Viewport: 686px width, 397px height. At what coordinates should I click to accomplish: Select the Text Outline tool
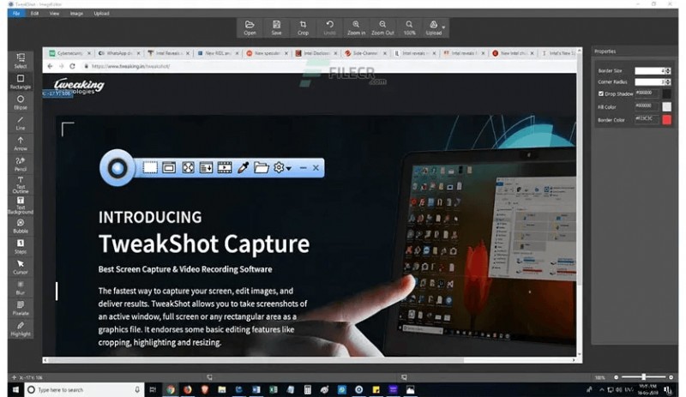coord(20,184)
